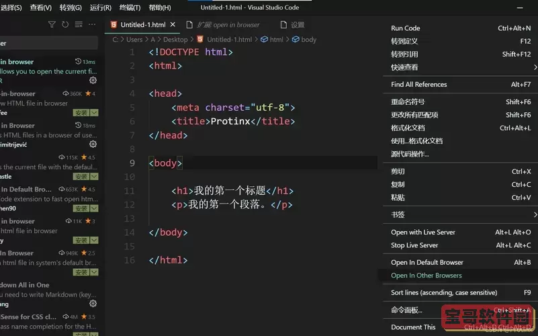Expand the 快速查看 submenu arrow
This screenshot has height=336, width=538.
[x=535, y=67]
